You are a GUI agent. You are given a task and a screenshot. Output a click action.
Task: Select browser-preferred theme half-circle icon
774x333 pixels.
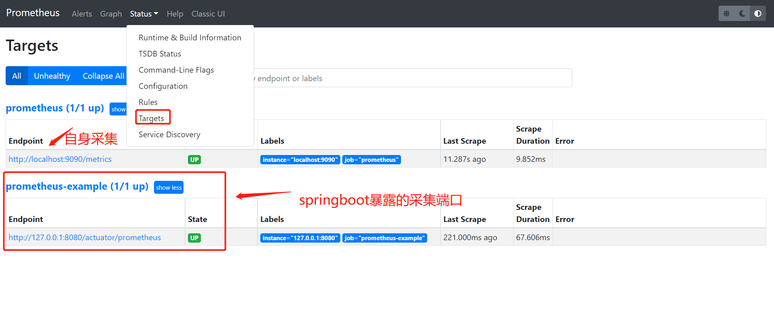[758, 13]
